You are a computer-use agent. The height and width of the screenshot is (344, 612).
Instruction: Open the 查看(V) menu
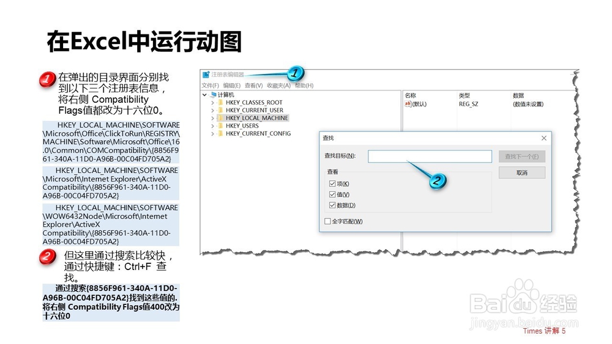point(254,86)
